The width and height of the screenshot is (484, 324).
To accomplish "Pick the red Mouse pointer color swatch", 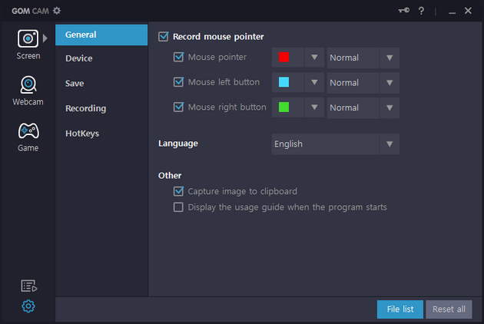I will [284, 58].
